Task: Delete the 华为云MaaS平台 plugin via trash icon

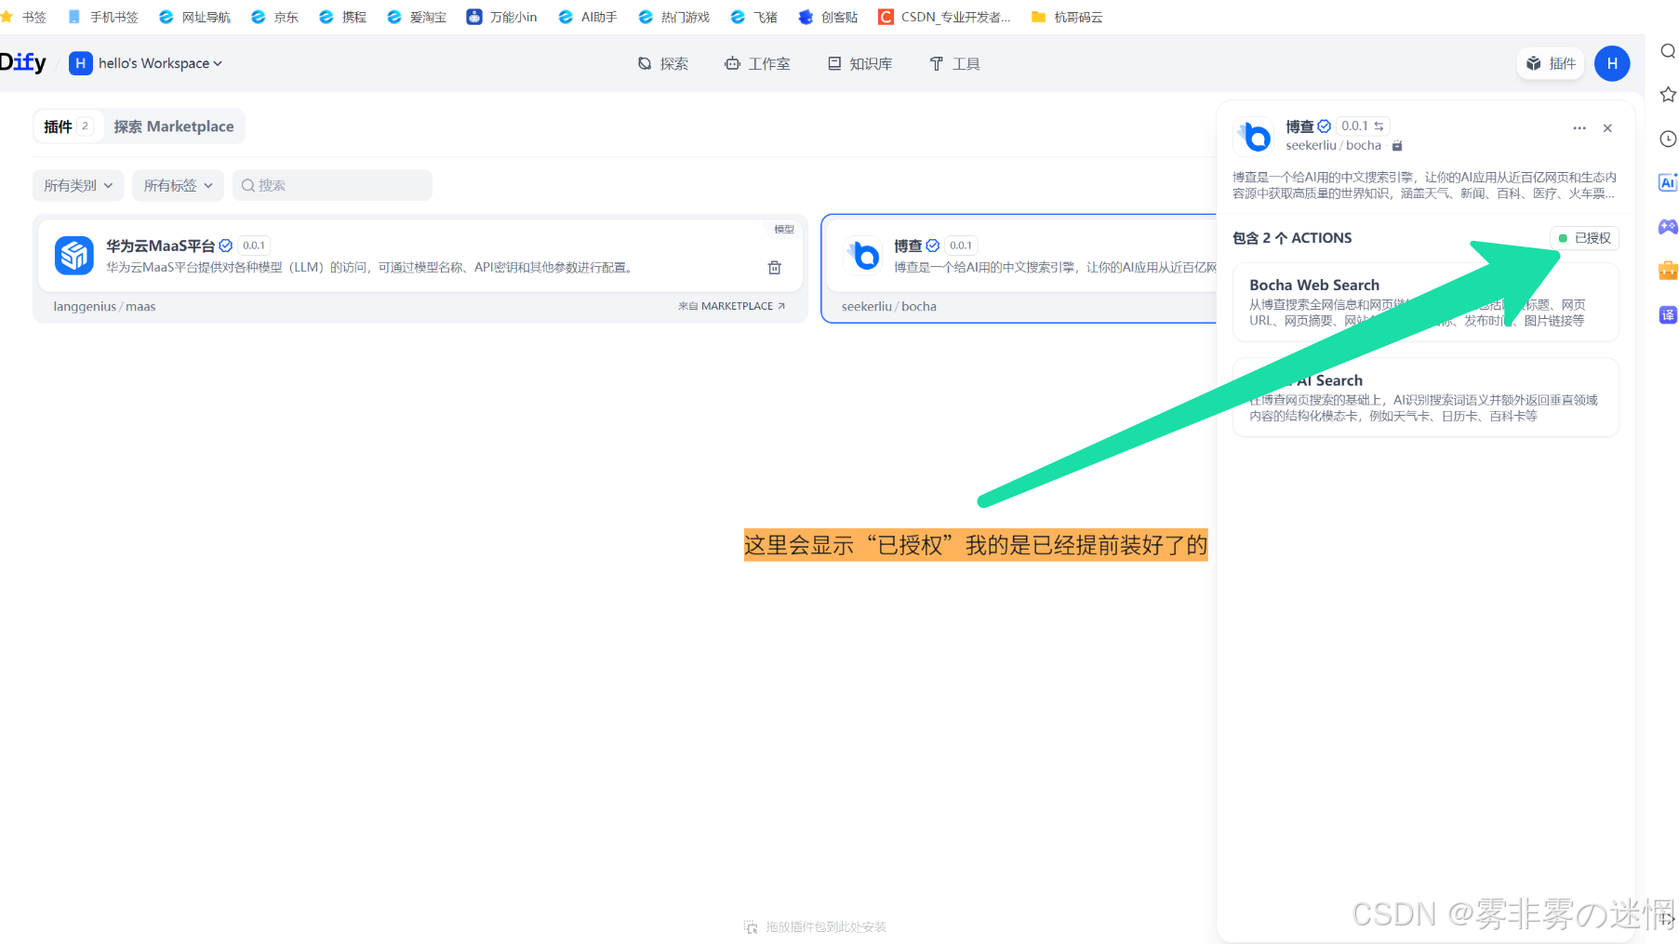Action: click(x=774, y=268)
